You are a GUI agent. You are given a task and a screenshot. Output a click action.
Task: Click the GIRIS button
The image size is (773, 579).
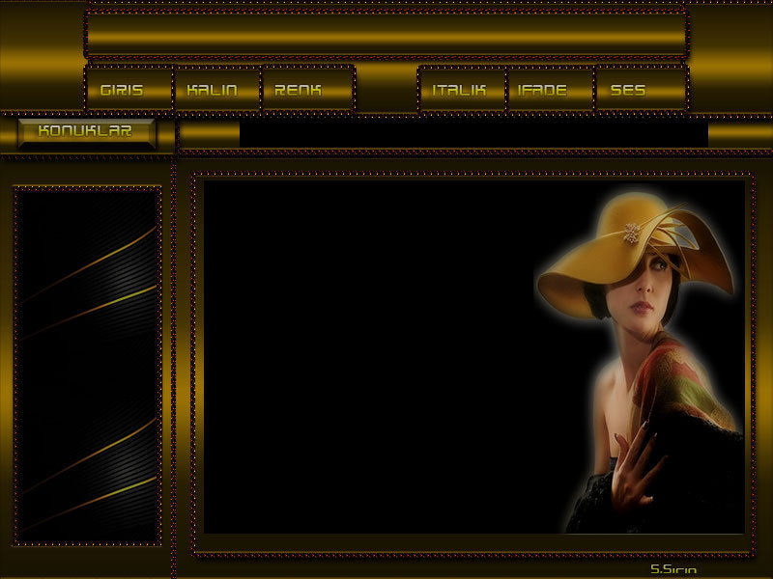tap(122, 90)
